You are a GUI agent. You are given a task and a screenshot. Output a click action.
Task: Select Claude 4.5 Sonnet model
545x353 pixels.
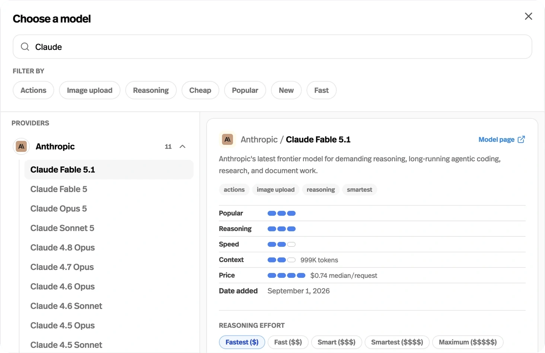pyautogui.click(x=109, y=345)
